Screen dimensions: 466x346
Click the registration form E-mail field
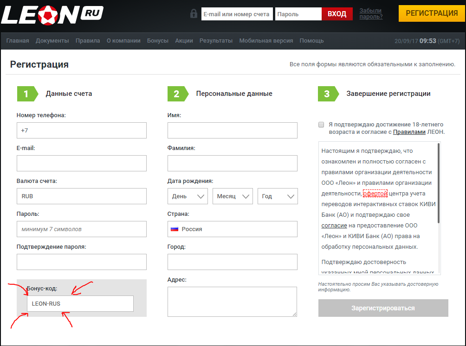[81, 164]
